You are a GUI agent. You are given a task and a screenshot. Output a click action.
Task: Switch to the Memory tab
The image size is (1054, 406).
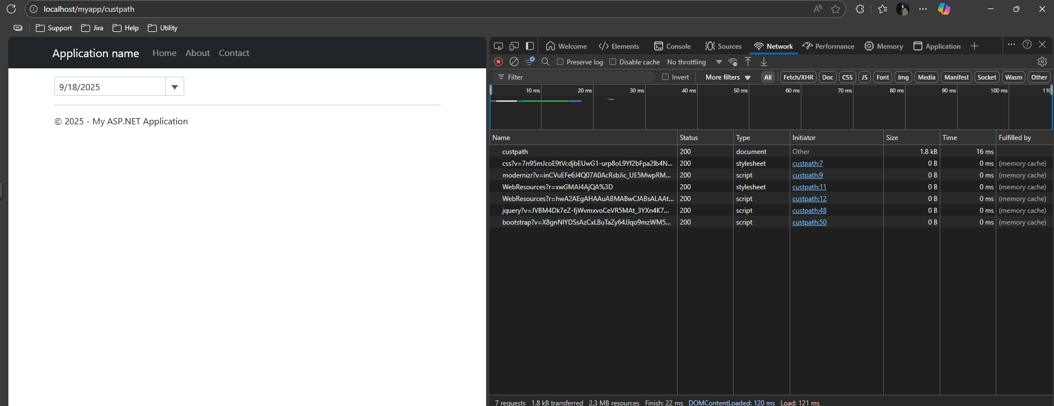click(883, 46)
